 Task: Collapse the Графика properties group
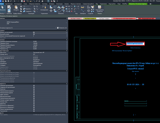click(x=67, y=31)
